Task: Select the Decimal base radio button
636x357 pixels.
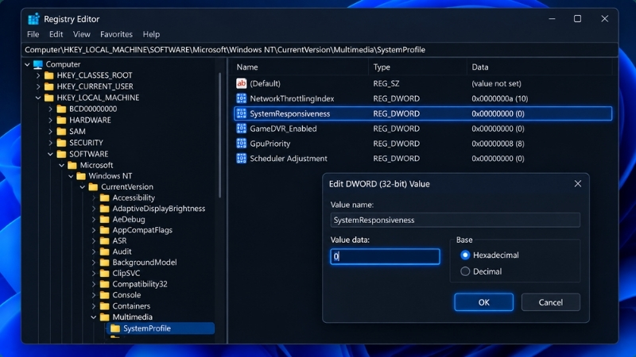Action: (x=465, y=271)
